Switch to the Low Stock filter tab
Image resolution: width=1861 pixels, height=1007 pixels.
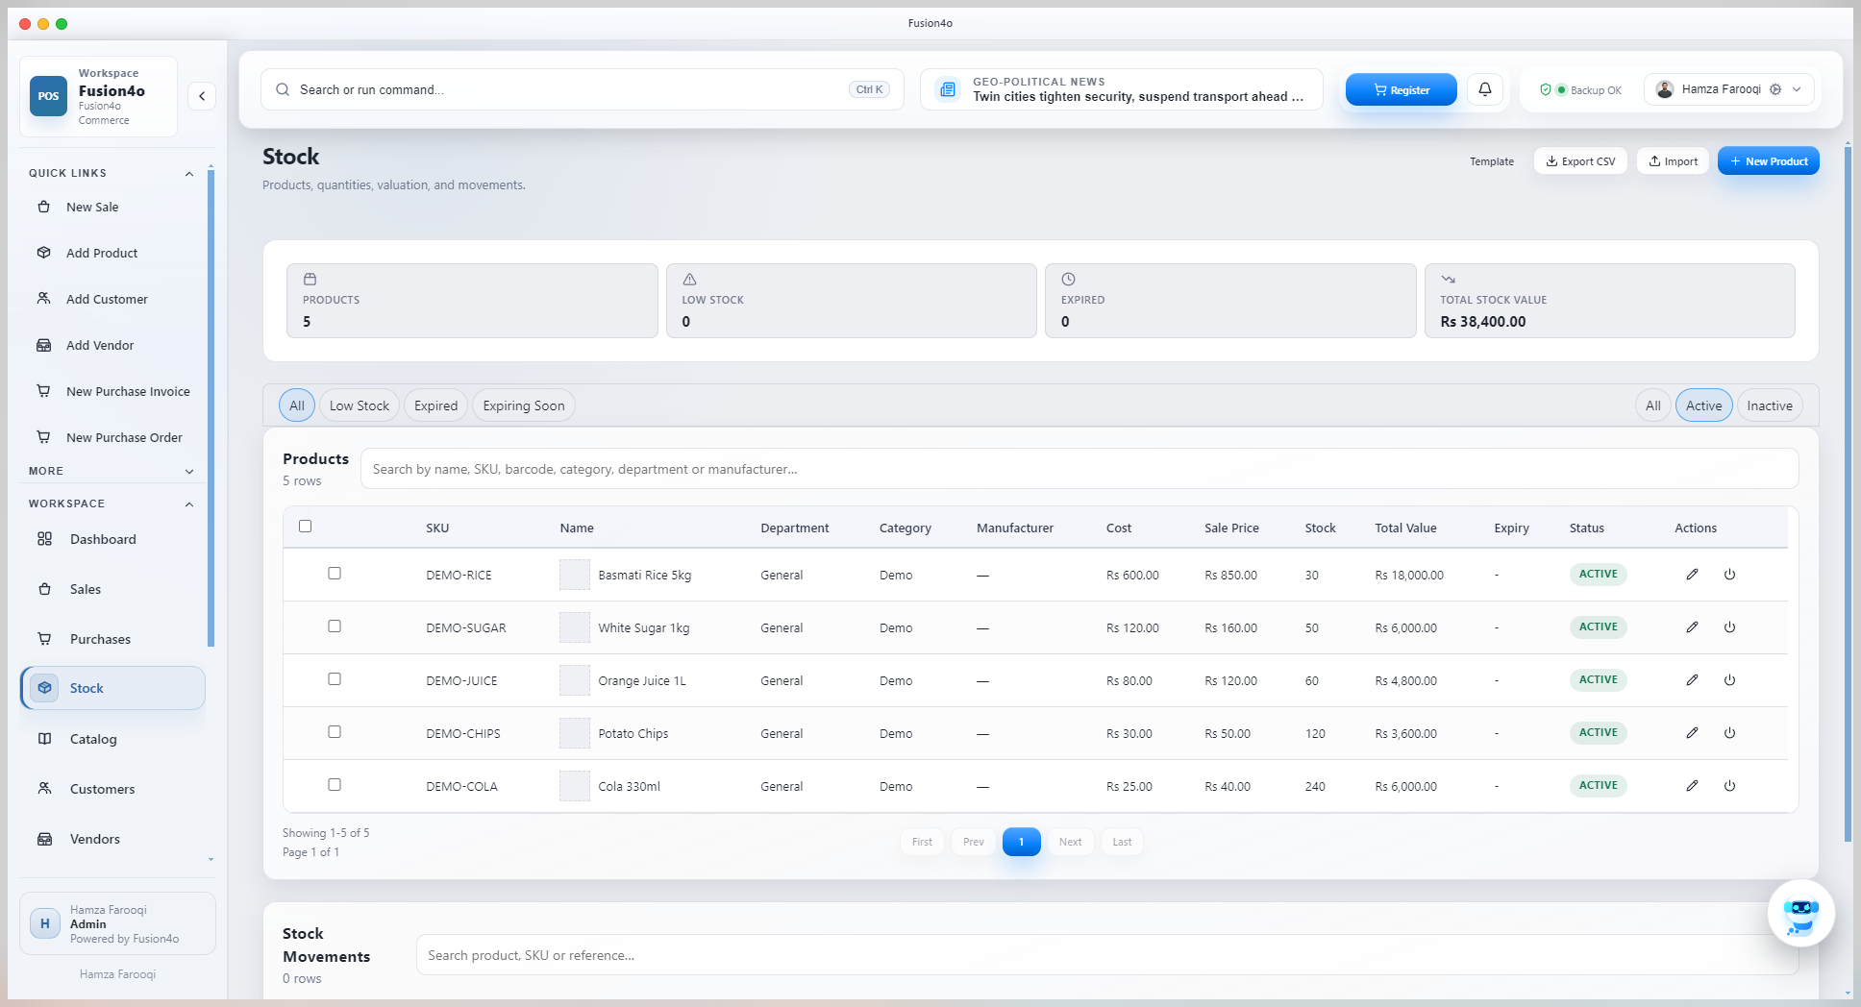pos(359,405)
